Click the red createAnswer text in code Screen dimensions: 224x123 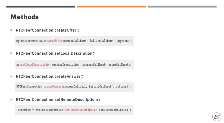[x=53, y=87]
